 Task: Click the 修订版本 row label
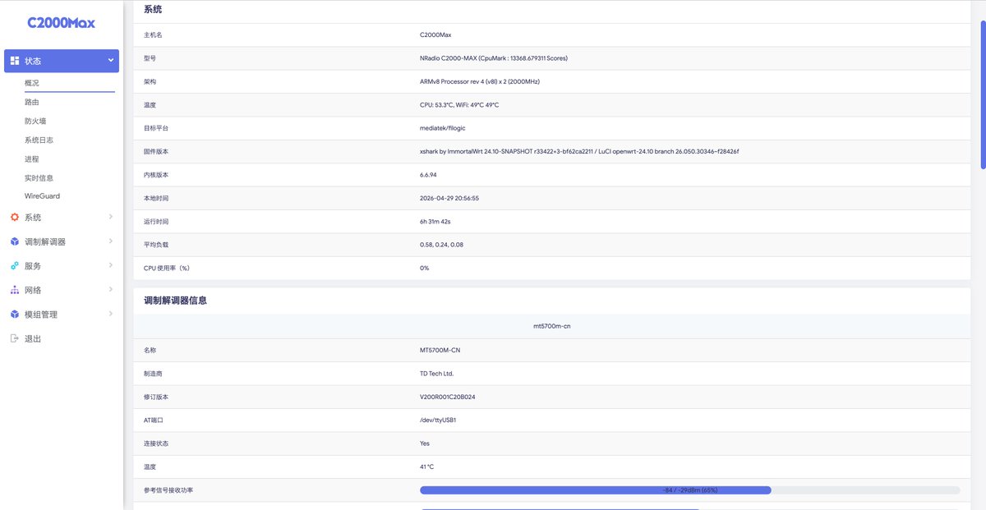(156, 397)
